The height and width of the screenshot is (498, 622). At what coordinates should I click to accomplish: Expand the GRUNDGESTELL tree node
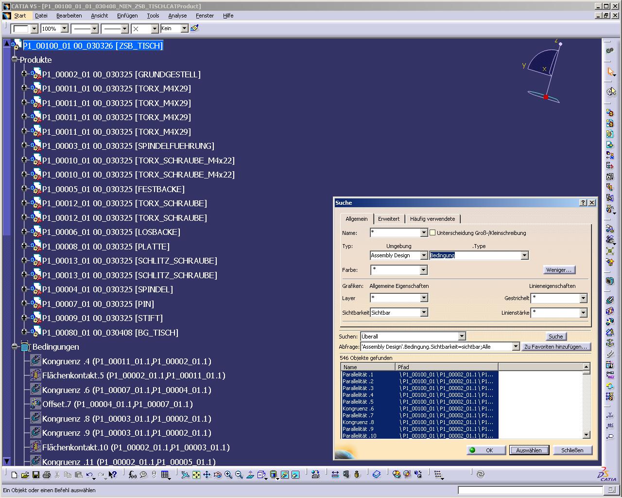(x=24, y=74)
